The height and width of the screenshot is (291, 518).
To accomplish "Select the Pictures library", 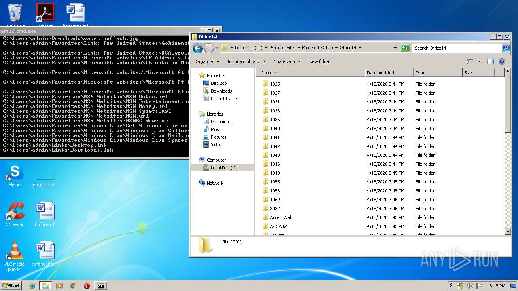I will pyautogui.click(x=219, y=137).
